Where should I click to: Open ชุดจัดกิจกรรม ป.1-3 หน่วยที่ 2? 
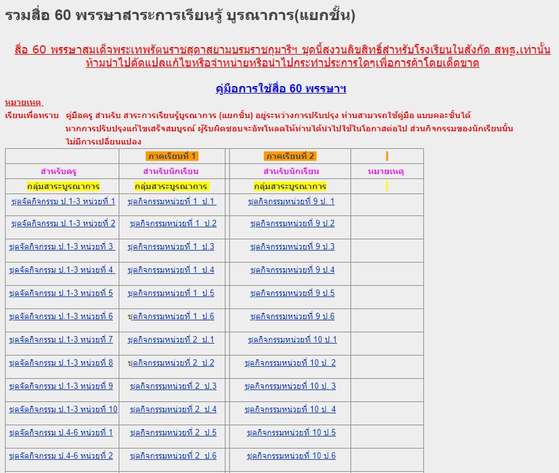[63, 224]
